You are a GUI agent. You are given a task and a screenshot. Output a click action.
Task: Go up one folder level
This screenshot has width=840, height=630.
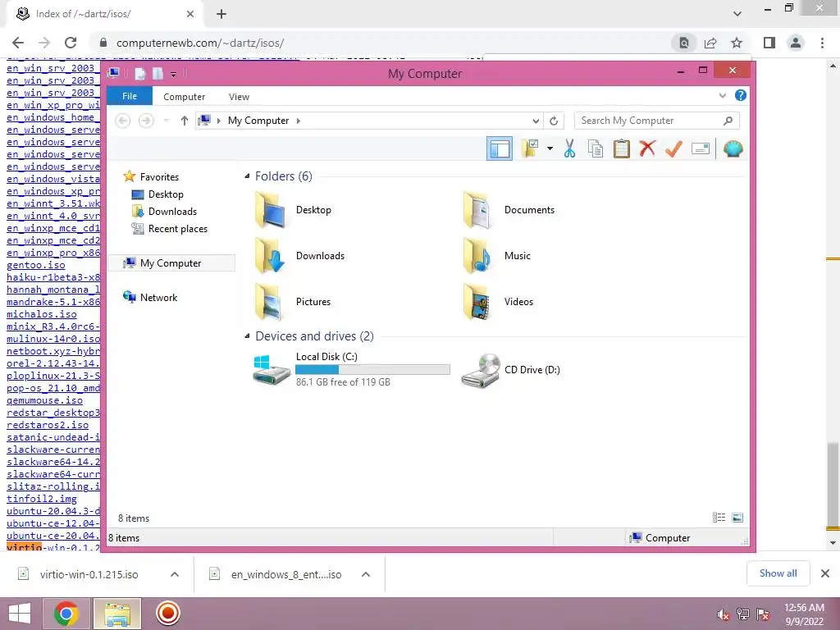pyautogui.click(x=185, y=121)
